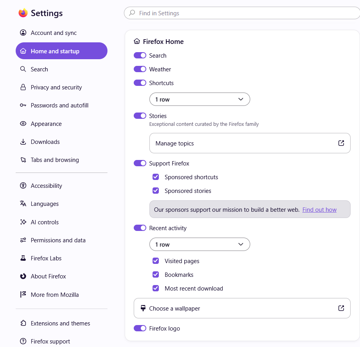Open More from Mozilla

(61, 295)
